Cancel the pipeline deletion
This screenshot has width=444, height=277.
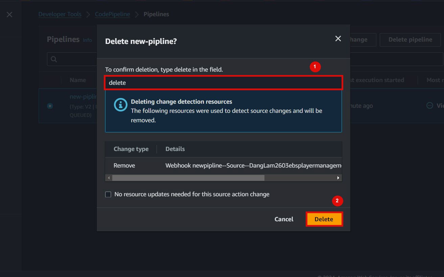coord(284,219)
